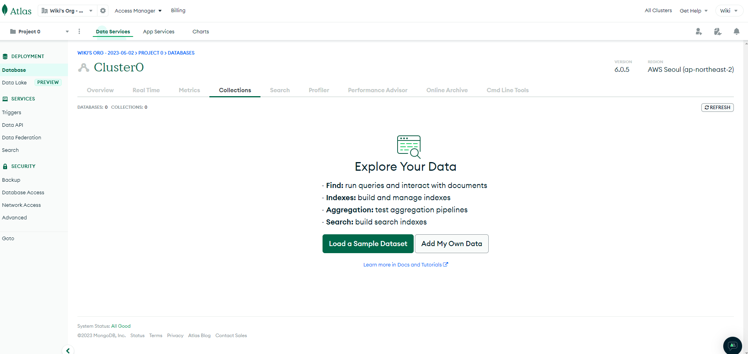Open the Overview cluster tab

100,90
